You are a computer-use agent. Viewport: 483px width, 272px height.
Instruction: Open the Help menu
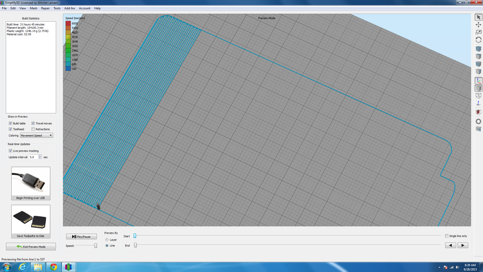[97, 8]
